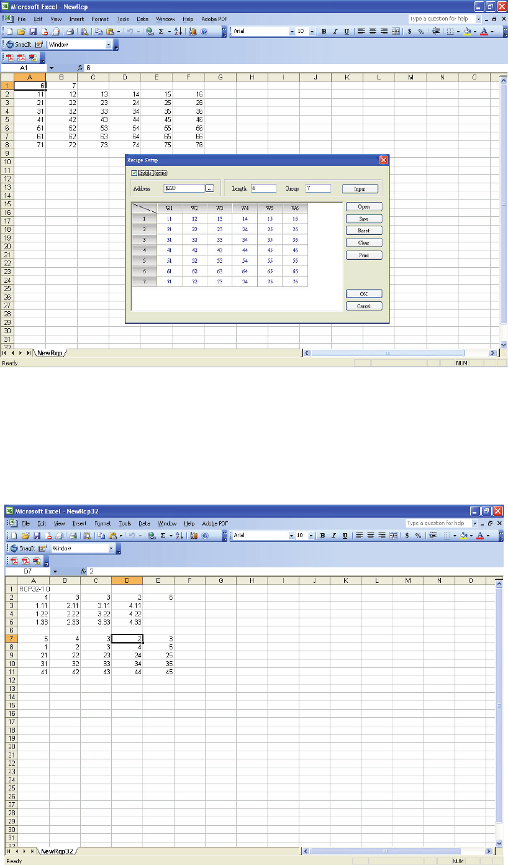Open Format menu in NewRcp window
Screen dimensions: 508x865
pos(100,19)
